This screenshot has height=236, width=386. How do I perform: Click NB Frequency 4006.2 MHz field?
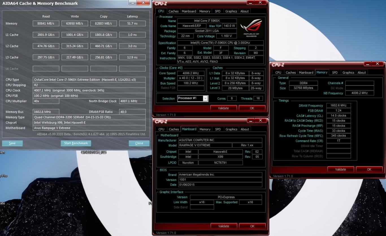coord(360,93)
